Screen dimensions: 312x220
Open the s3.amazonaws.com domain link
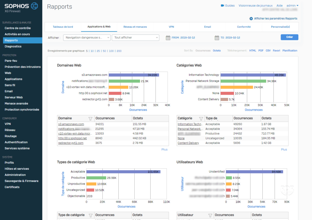[71, 124]
